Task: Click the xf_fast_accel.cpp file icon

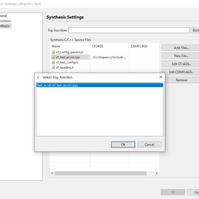Action: coord(53,57)
